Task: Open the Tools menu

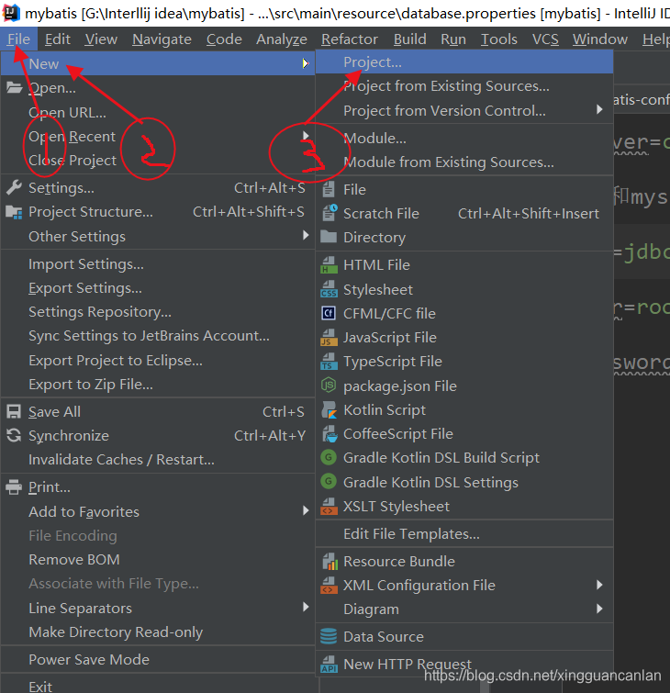Action: point(499,39)
